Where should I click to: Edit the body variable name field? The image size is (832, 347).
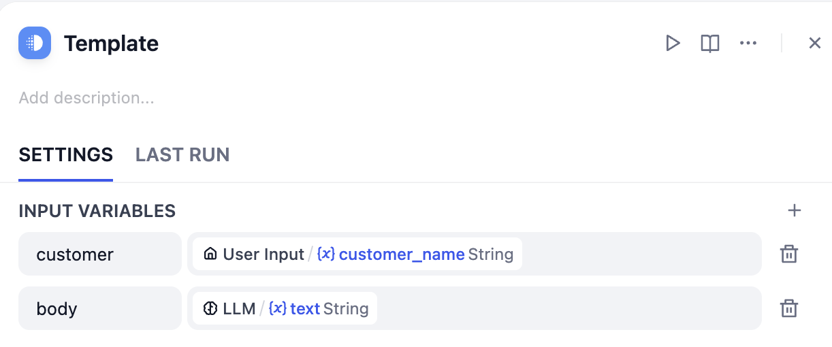pyautogui.click(x=99, y=309)
